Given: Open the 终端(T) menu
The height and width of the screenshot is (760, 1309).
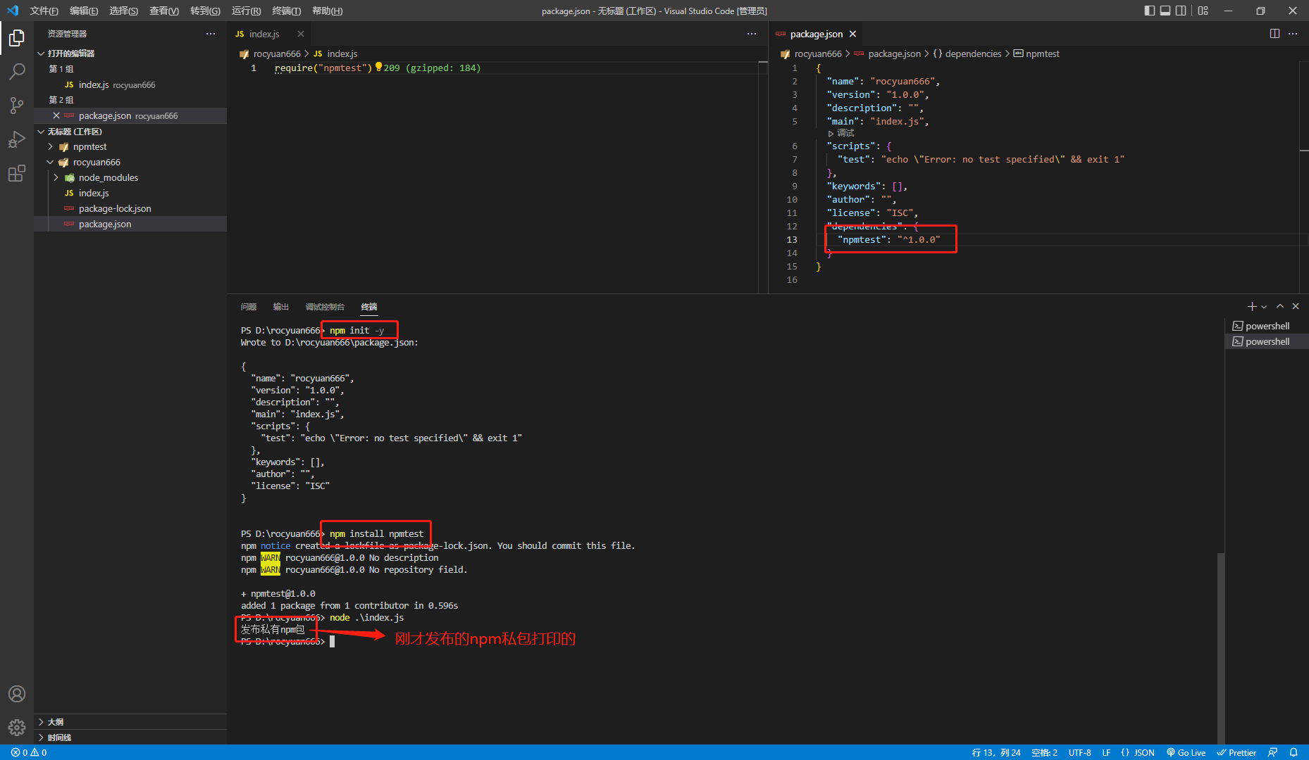Looking at the screenshot, I should pyautogui.click(x=286, y=11).
